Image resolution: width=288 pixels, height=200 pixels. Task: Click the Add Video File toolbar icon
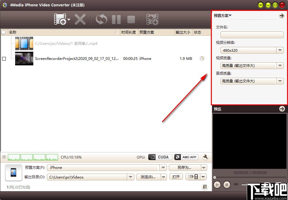point(60,19)
